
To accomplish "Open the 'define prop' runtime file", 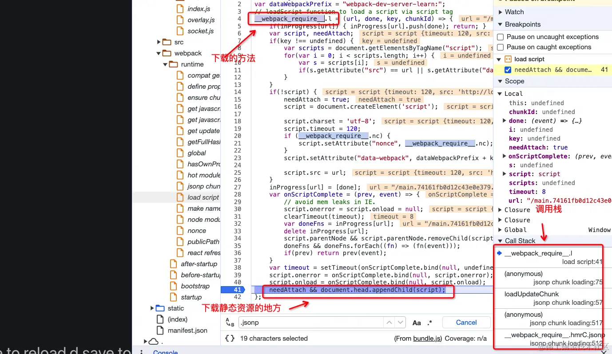I will coord(204,86).
